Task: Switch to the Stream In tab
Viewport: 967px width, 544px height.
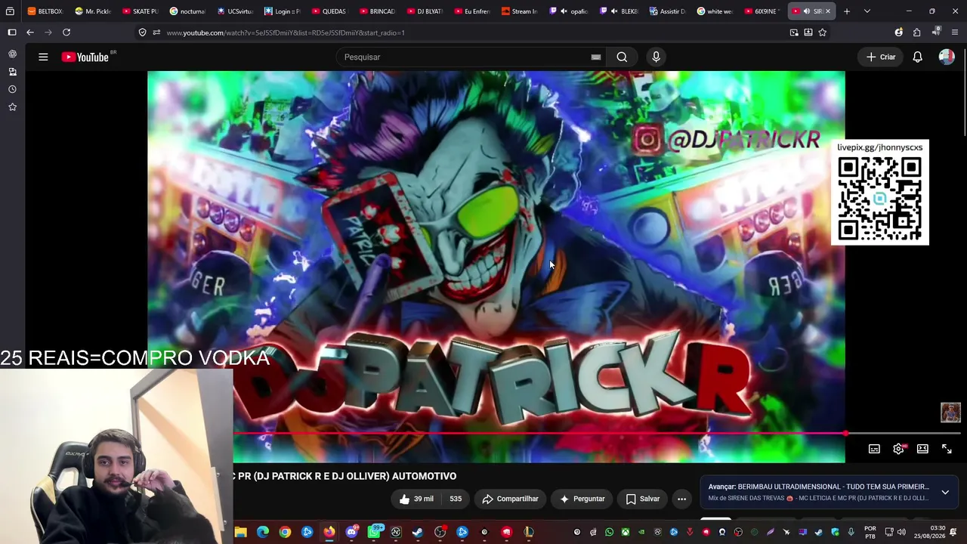Action: tap(519, 11)
